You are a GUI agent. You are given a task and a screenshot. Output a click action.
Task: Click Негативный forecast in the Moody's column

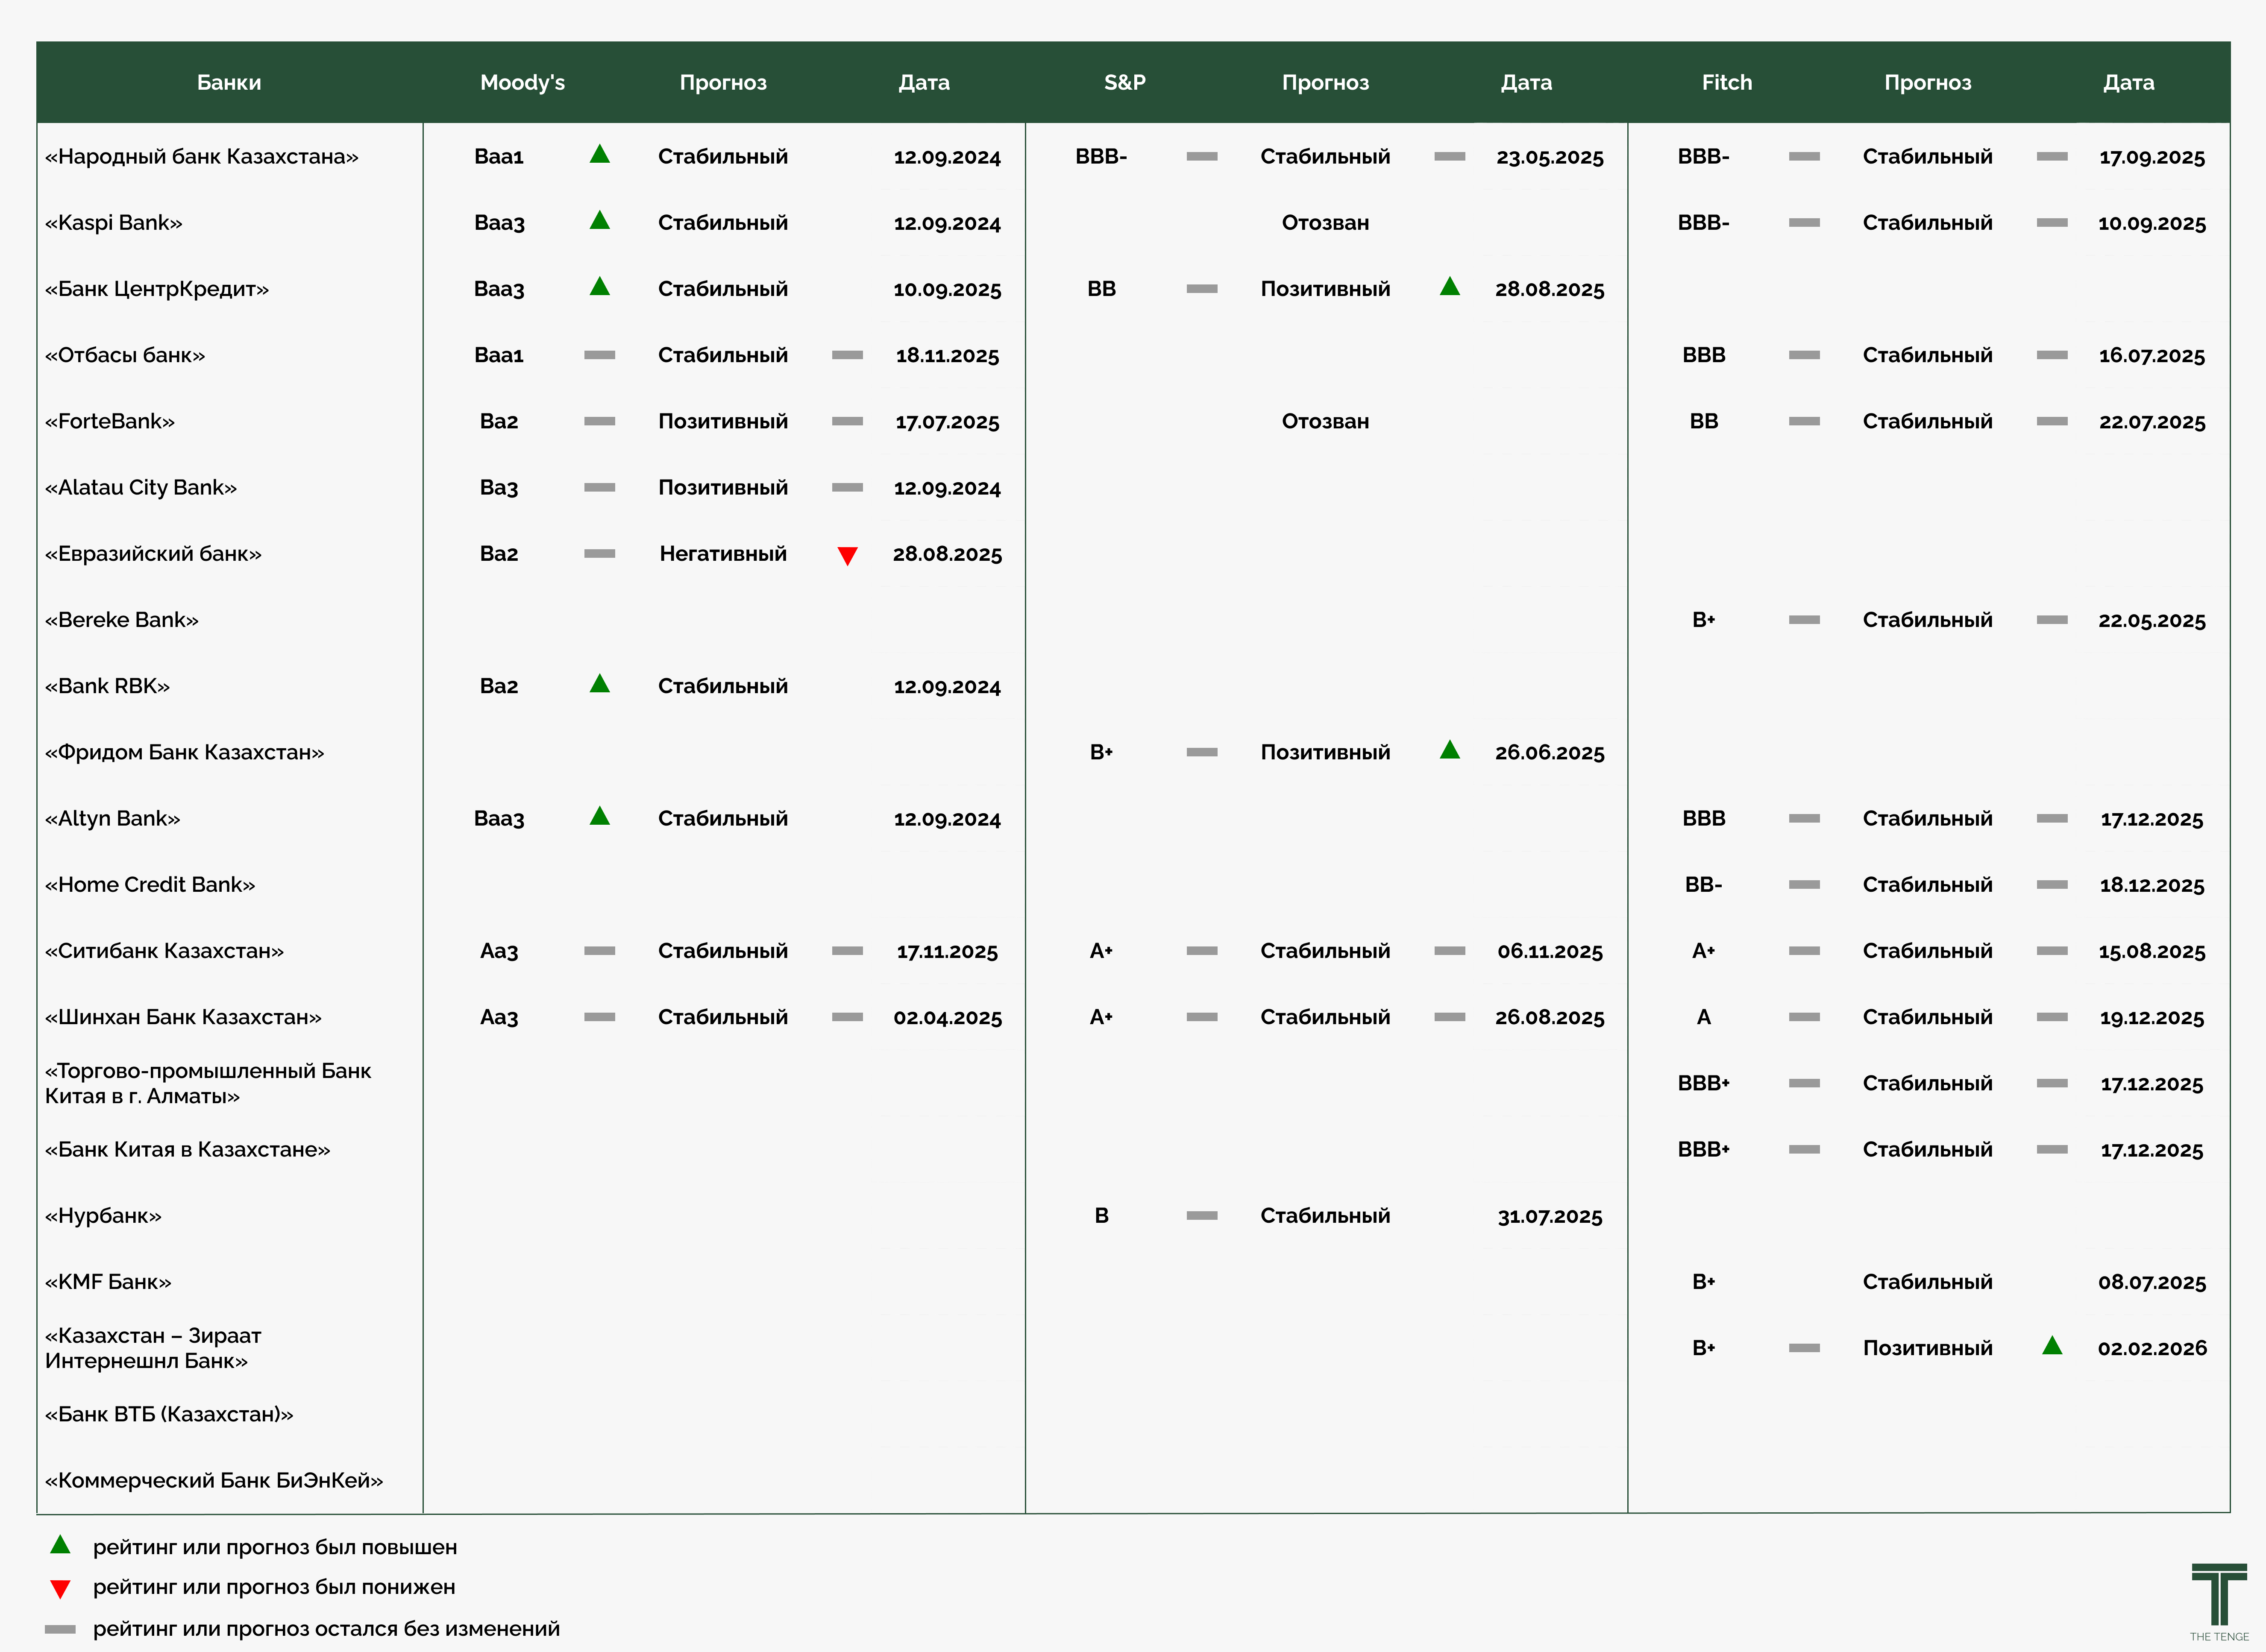tap(722, 554)
